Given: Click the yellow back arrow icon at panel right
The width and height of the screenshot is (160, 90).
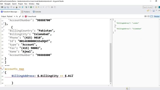Looking at the screenshot, I should coord(148,10).
